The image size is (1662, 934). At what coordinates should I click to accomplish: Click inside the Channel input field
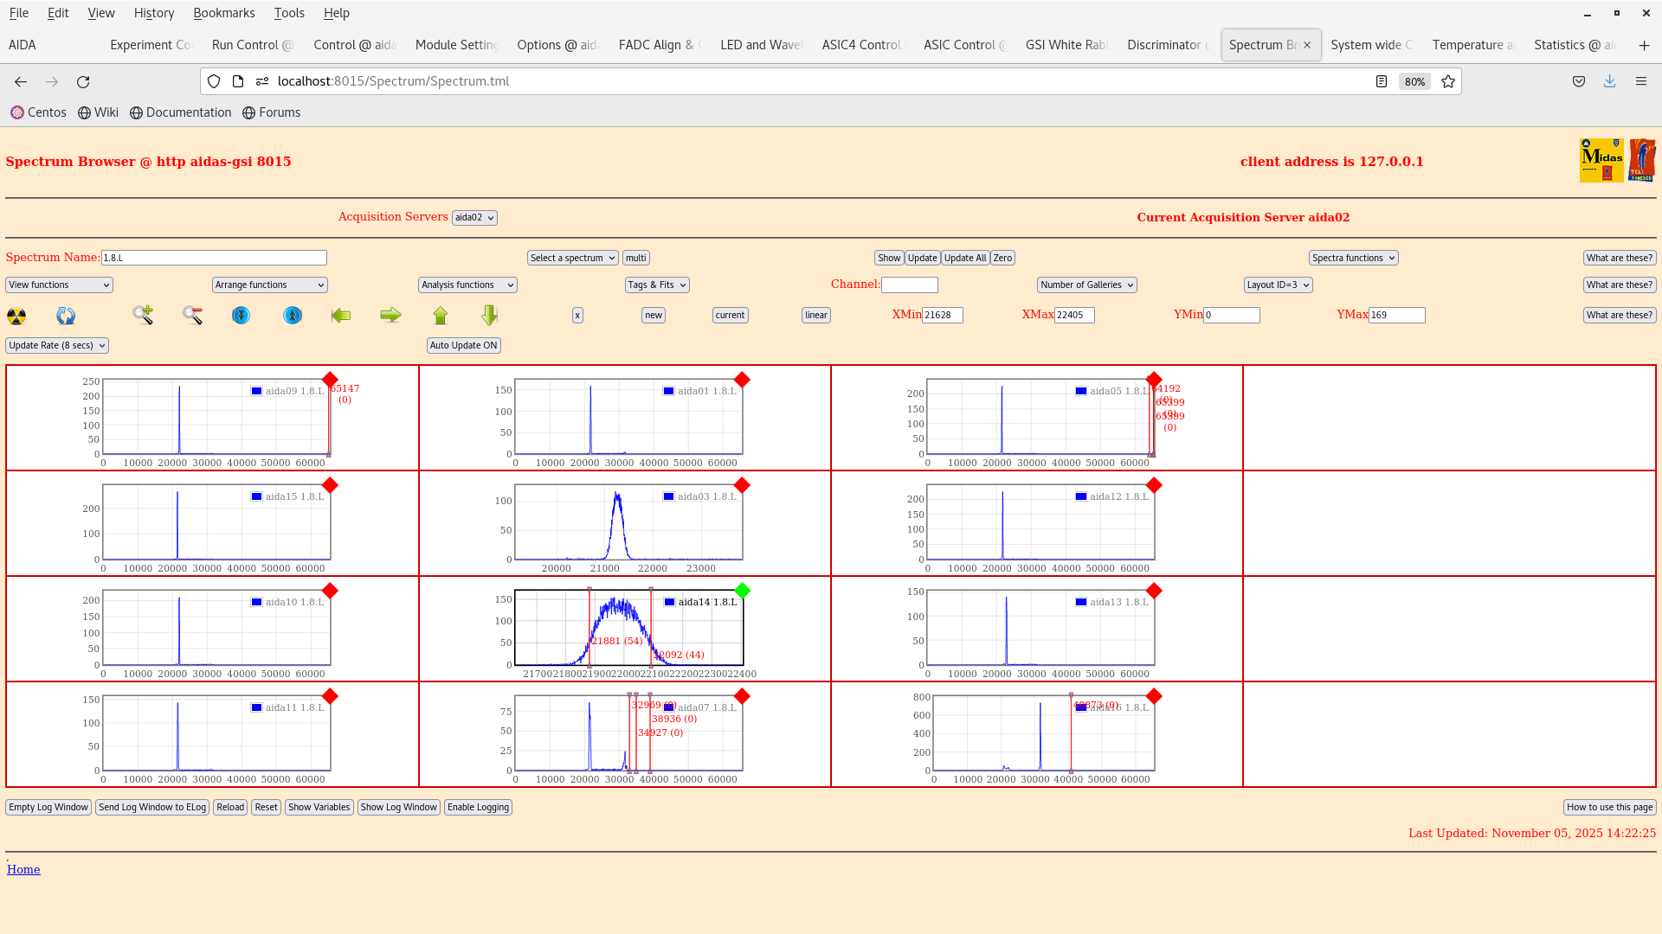pyautogui.click(x=910, y=285)
